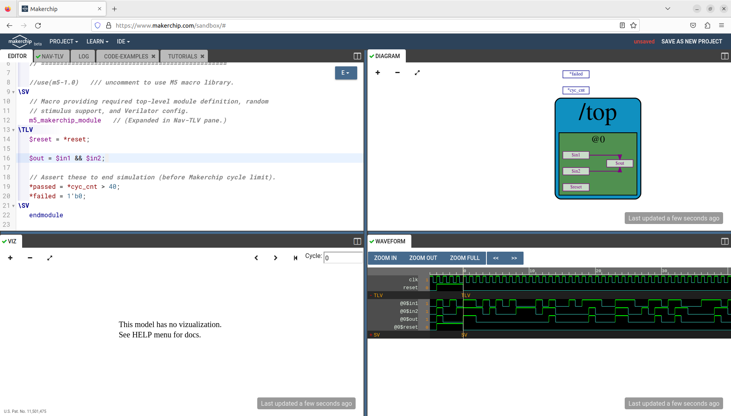Toggle the NAV-TLV checkmark
The image size is (731, 416).
pos(38,56)
